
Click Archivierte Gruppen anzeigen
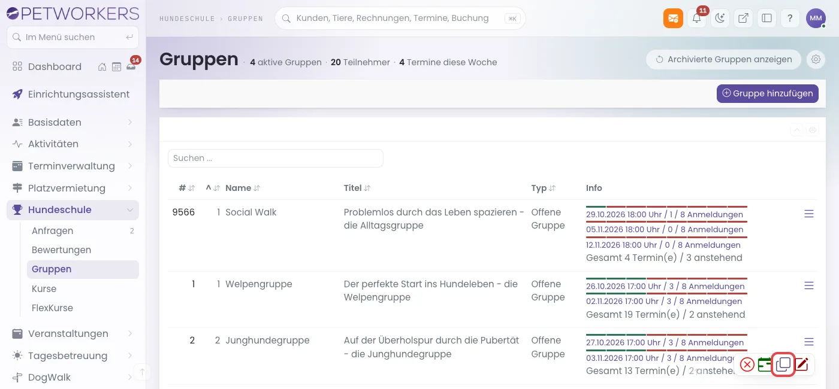pos(723,59)
